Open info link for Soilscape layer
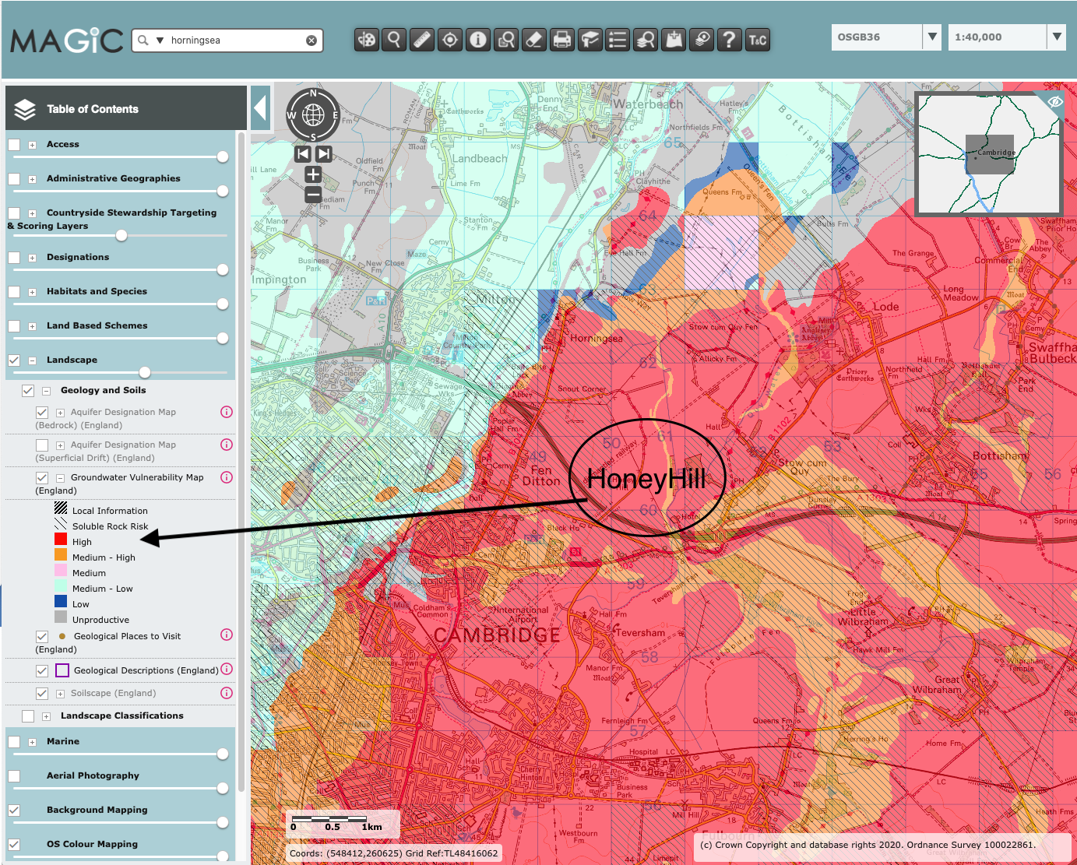Screen dimensions: 1077x865 pos(227,693)
